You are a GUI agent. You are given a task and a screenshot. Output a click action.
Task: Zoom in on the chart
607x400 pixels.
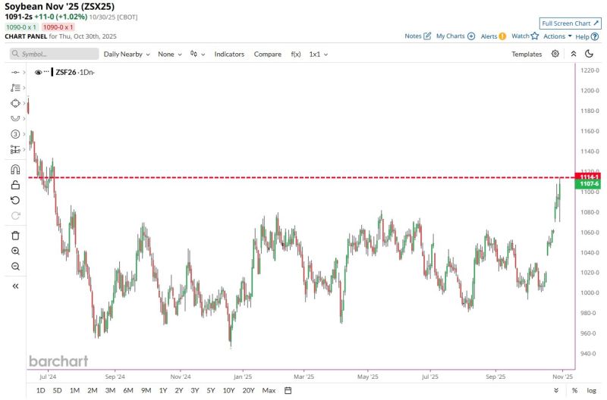(x=15, y=252)
